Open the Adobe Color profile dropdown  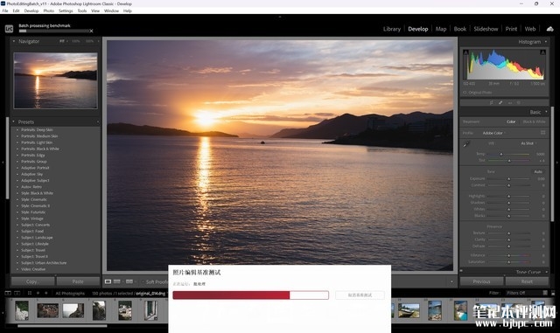[494, 133]
